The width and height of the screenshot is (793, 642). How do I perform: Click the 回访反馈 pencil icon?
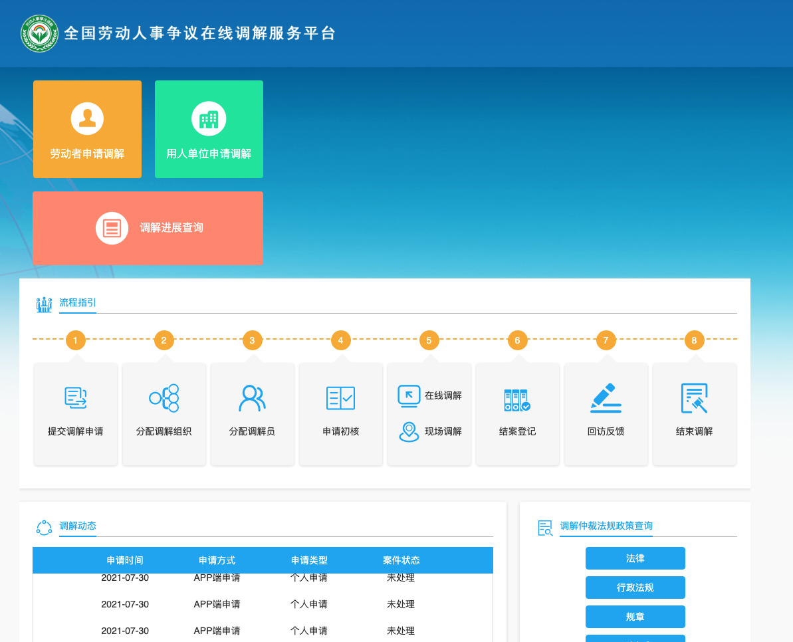pos(606,398)
